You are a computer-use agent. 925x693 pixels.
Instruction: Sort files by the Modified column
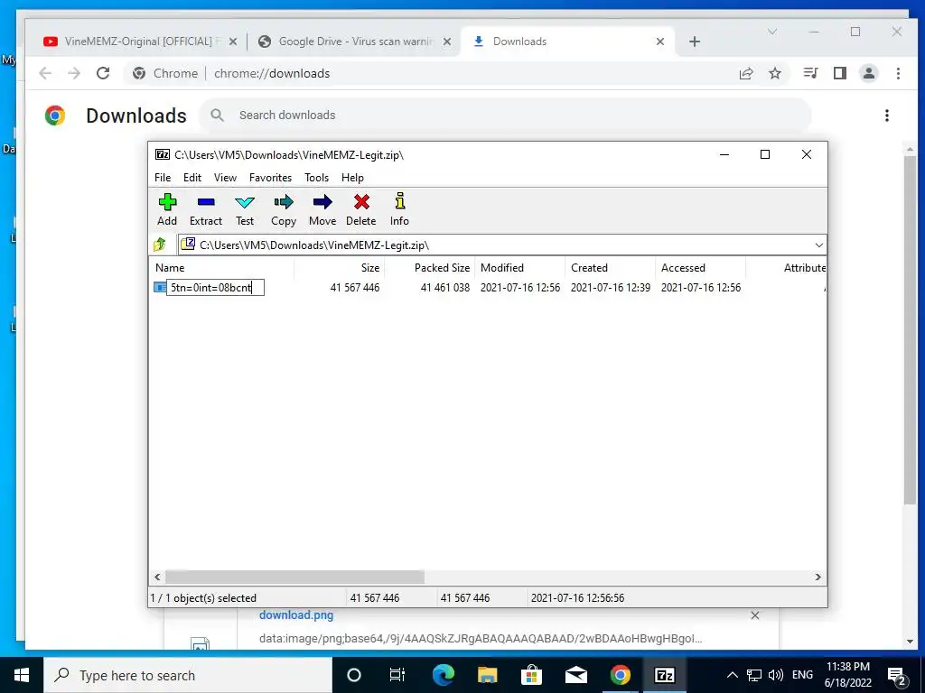[x=519, y=267]
